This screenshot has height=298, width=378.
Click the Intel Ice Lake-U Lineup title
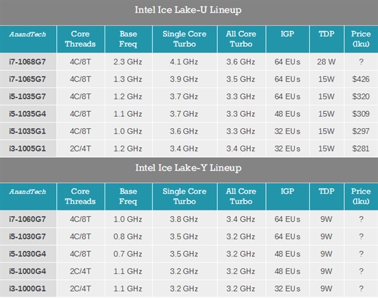click(x=188, y=11)
